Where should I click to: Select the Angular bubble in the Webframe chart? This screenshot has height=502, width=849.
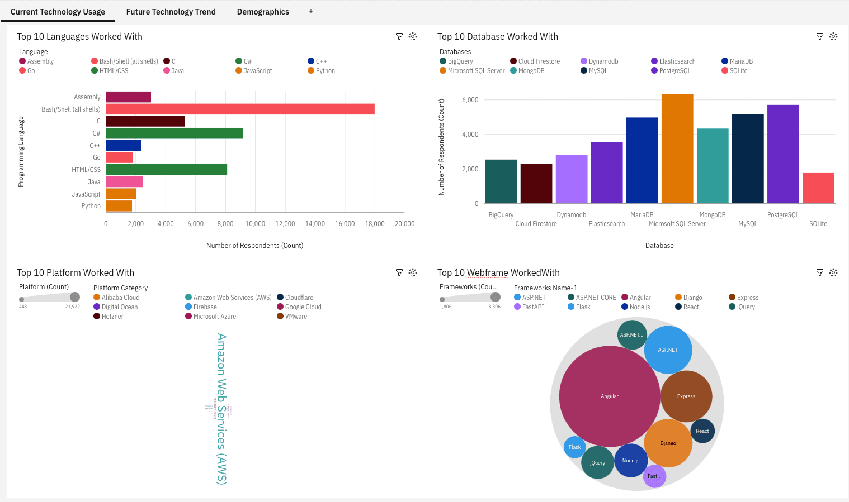tap(609, 396)
